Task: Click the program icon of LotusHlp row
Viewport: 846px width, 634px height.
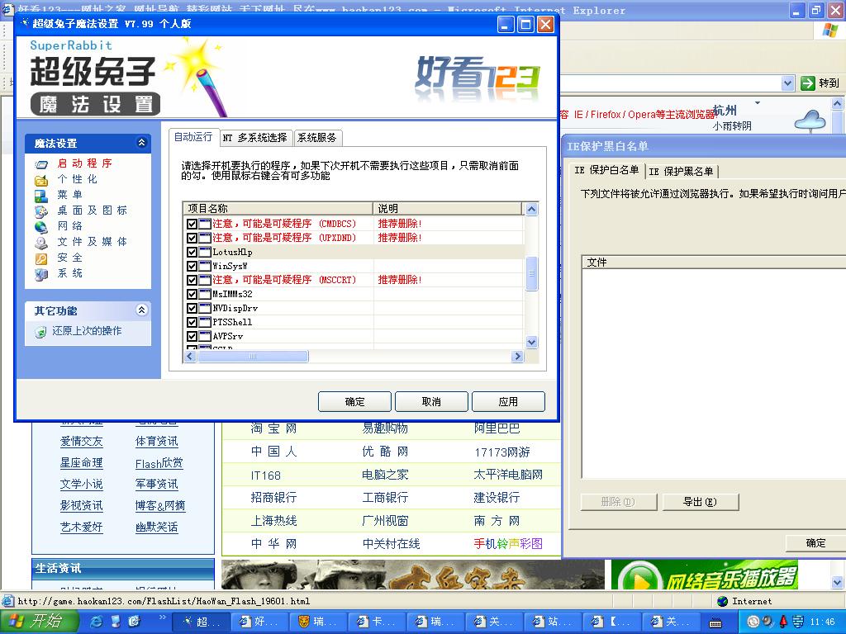Action: (x=205, y=252)
